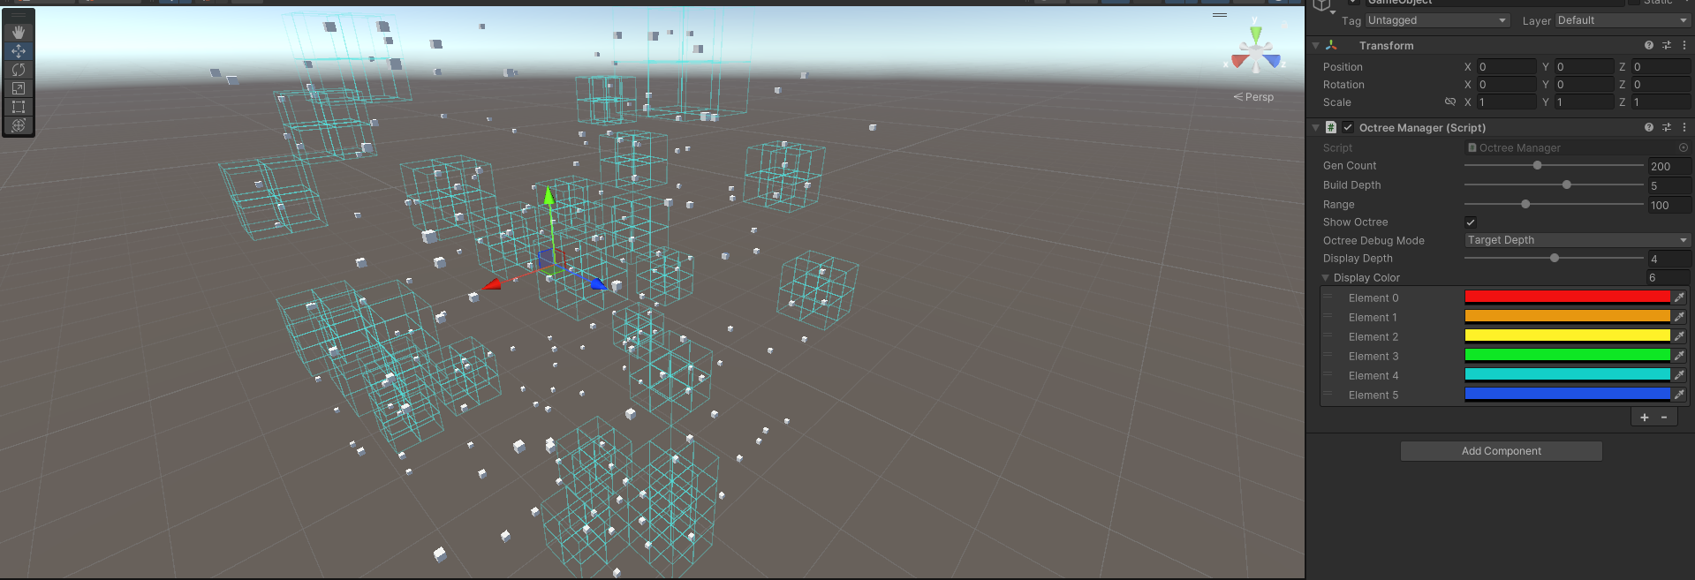This screenshot has height=580, width=1695.
Task: Add a Display Color element
Action: point(1644,418)
